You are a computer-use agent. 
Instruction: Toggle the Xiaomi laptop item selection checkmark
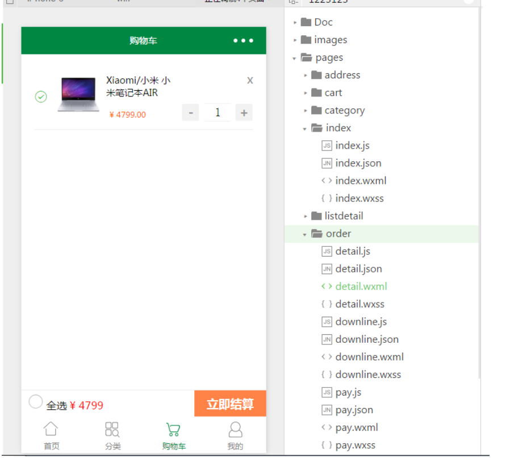pos(41,96)
